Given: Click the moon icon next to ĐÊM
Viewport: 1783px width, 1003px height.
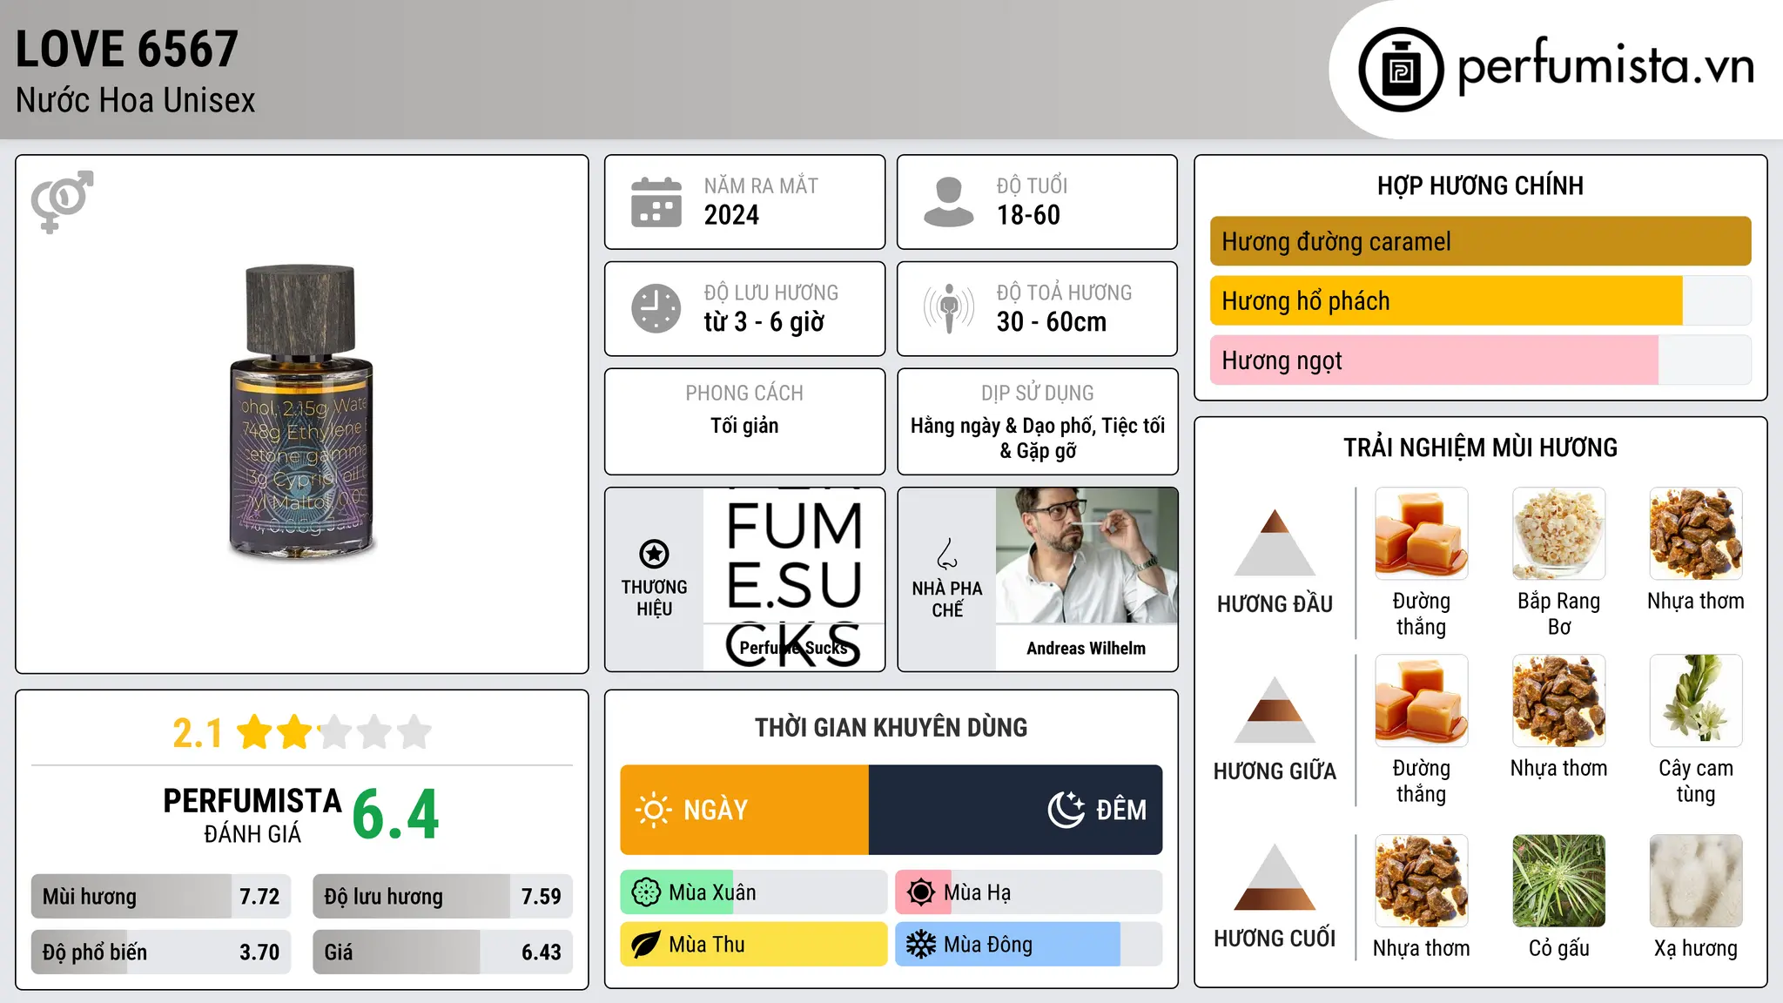Looking at the screenshot, I should point(1066,810).
